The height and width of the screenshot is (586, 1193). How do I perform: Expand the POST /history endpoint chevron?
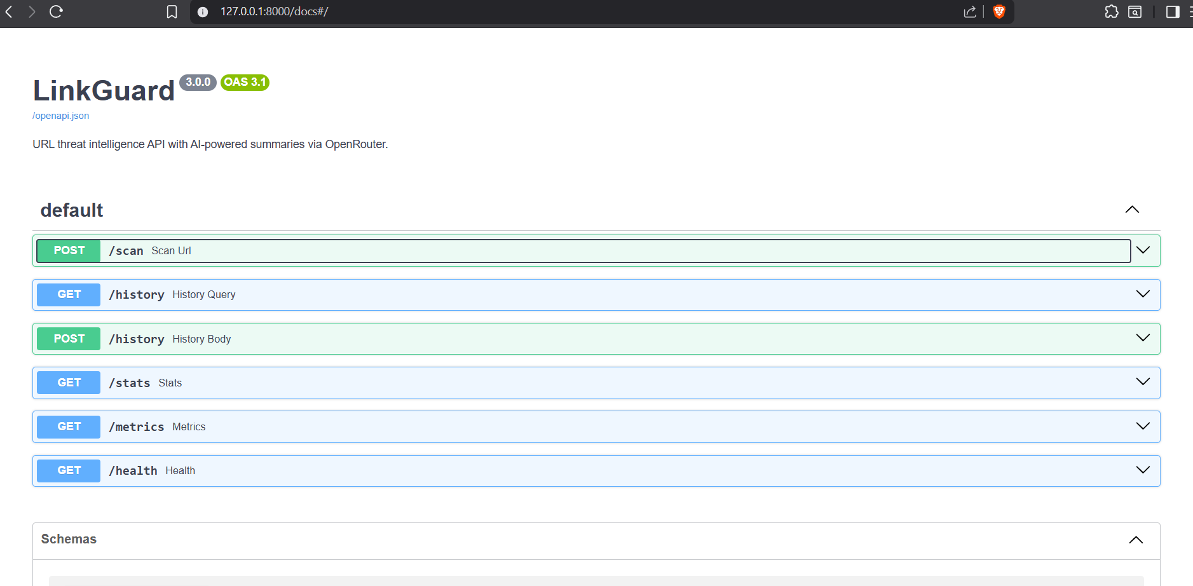(1143, 337)
